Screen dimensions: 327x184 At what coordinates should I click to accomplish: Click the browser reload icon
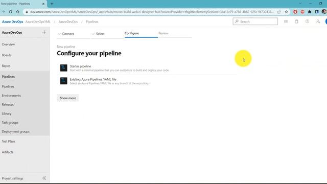11,12
